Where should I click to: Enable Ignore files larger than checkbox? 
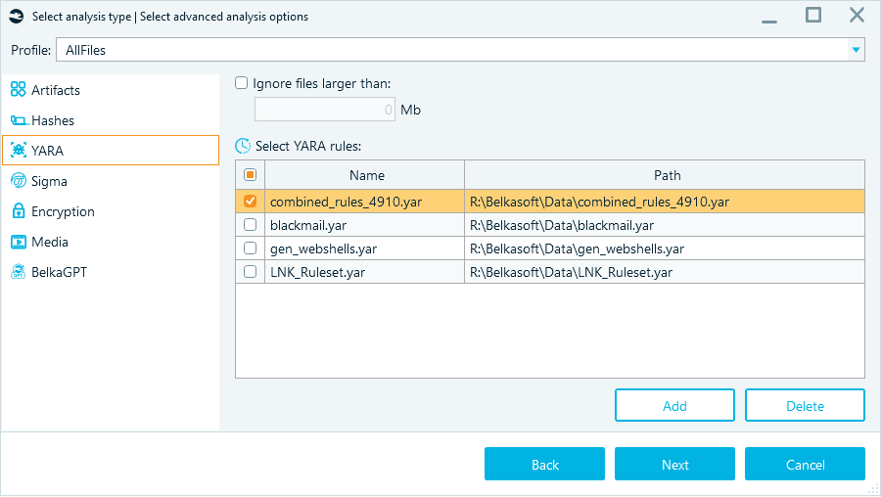pyautogui.click(x=241, y=83)
